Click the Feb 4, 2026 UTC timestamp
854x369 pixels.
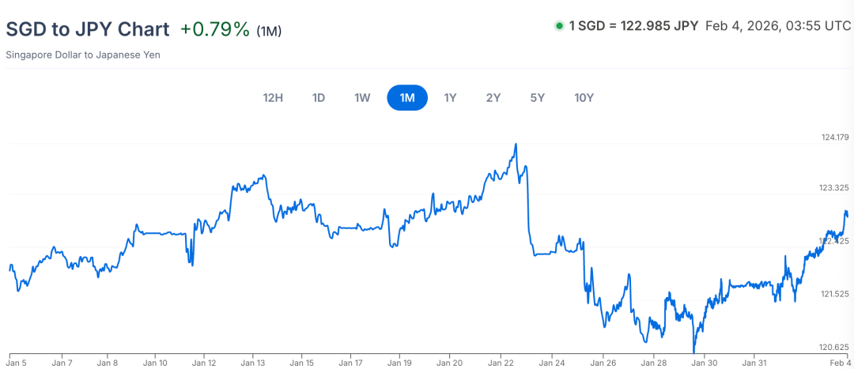(777, 26)
